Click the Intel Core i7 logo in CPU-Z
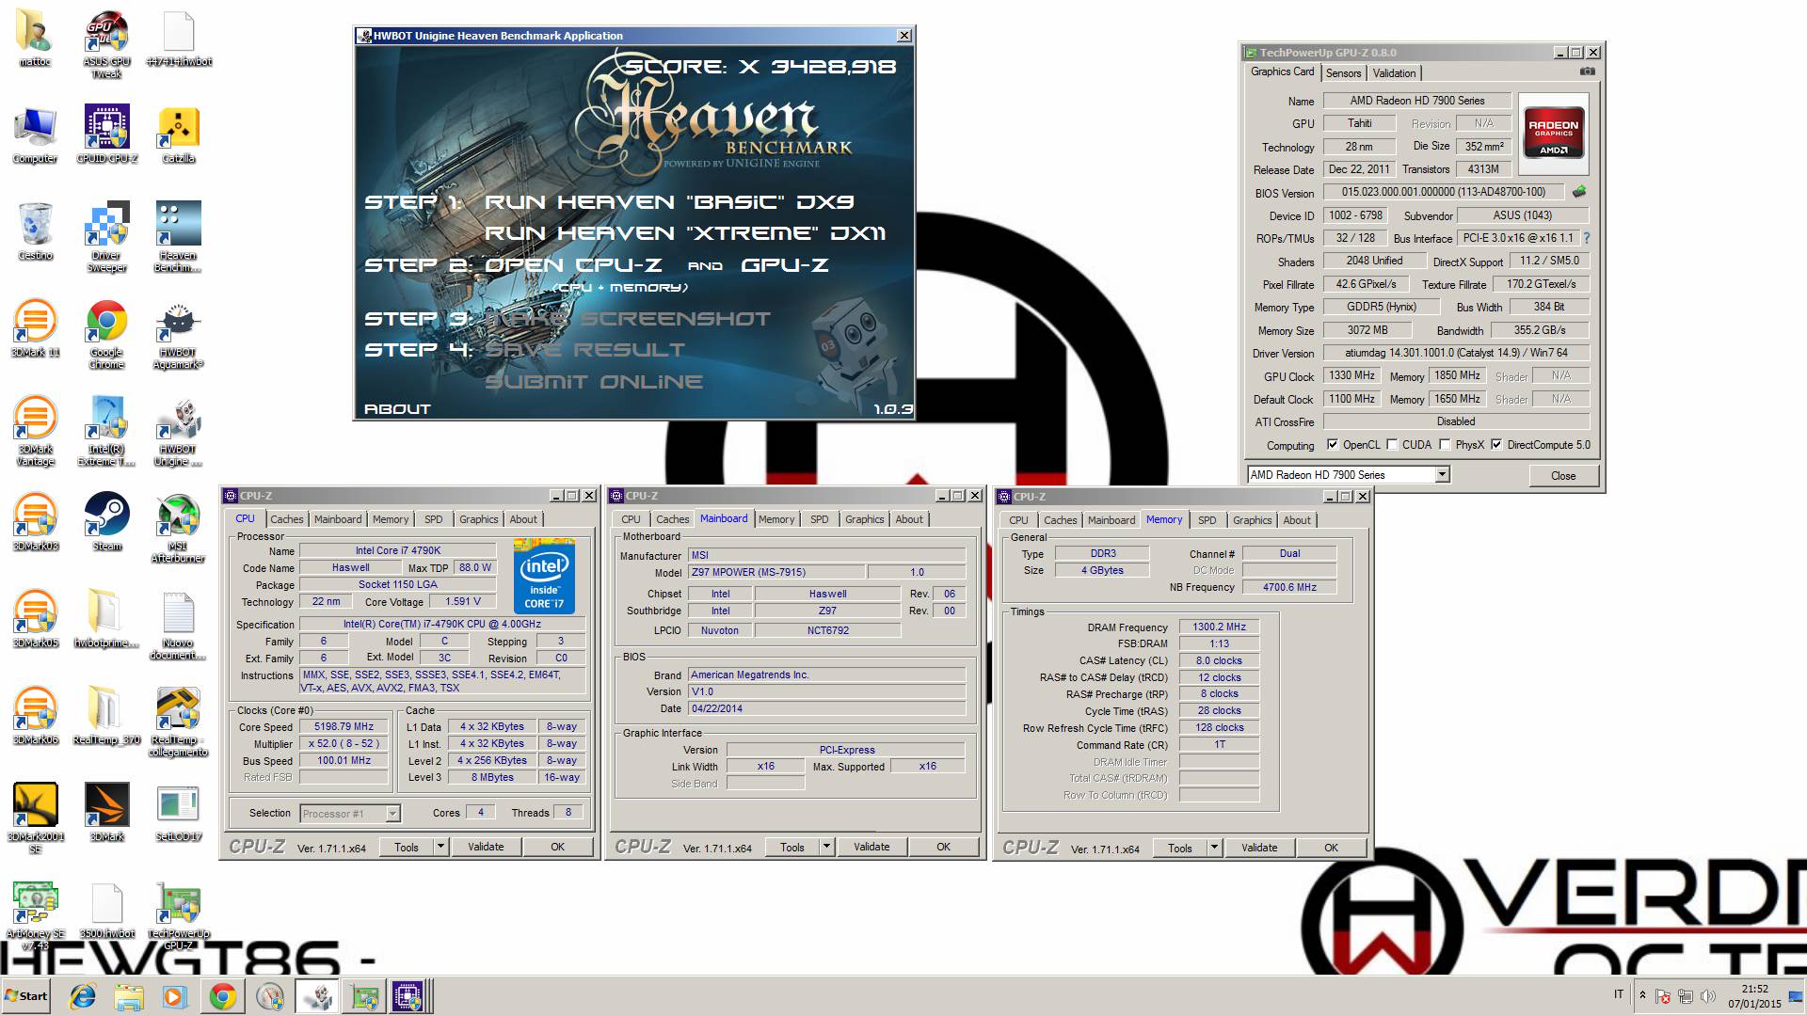The image size is (1807, 1016). [544, 576]
